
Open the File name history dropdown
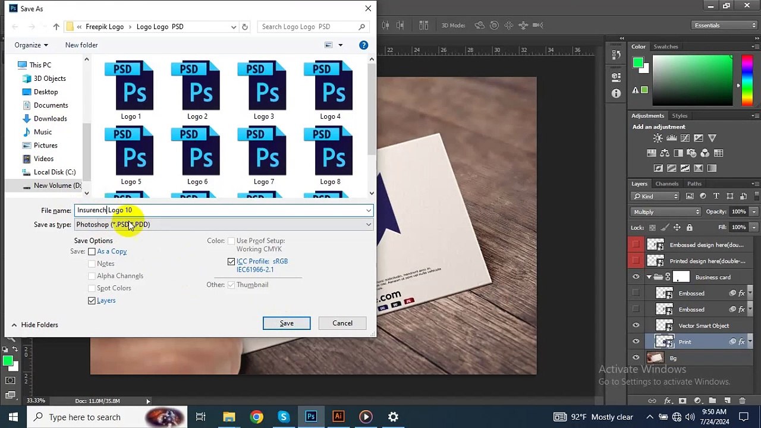click(369, 210)
